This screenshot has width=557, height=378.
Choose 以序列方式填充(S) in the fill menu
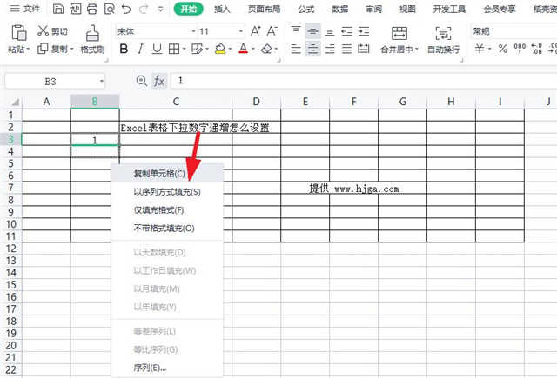(x=167, y=192)
